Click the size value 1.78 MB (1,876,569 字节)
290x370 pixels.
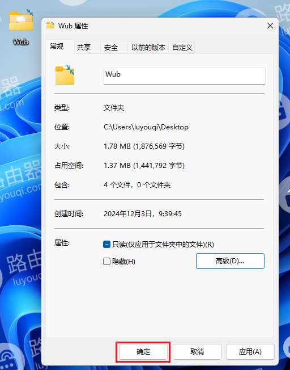click(144, 146)
